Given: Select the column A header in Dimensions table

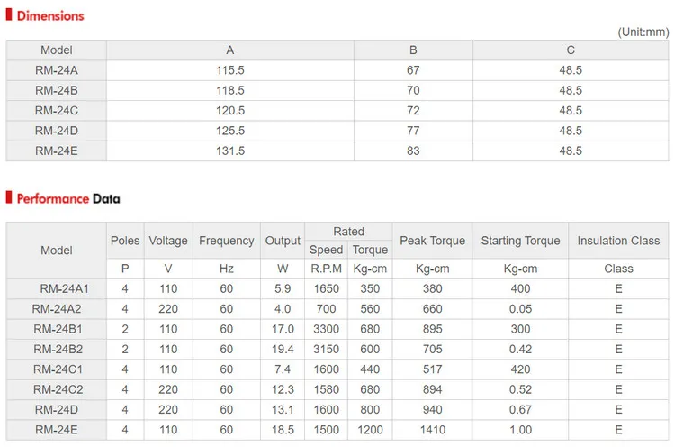Looking at the screenshot, I should tap(230, 50).
